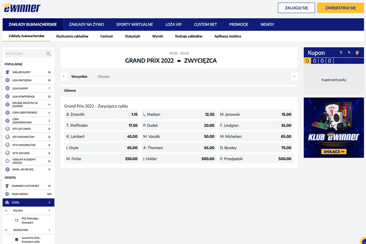Select Zakłady bukmacherskie main menu

pos(32,25)
